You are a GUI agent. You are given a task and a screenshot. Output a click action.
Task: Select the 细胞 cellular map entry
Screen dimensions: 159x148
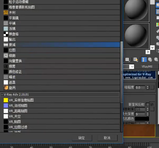[62, 55]
